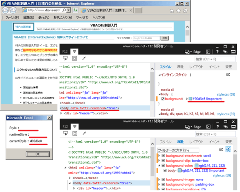The width and height of the screenshot is (240, 192).
Task: Toggle box highlight icon in lower F12 tools
Action: [x=75, y=133]
